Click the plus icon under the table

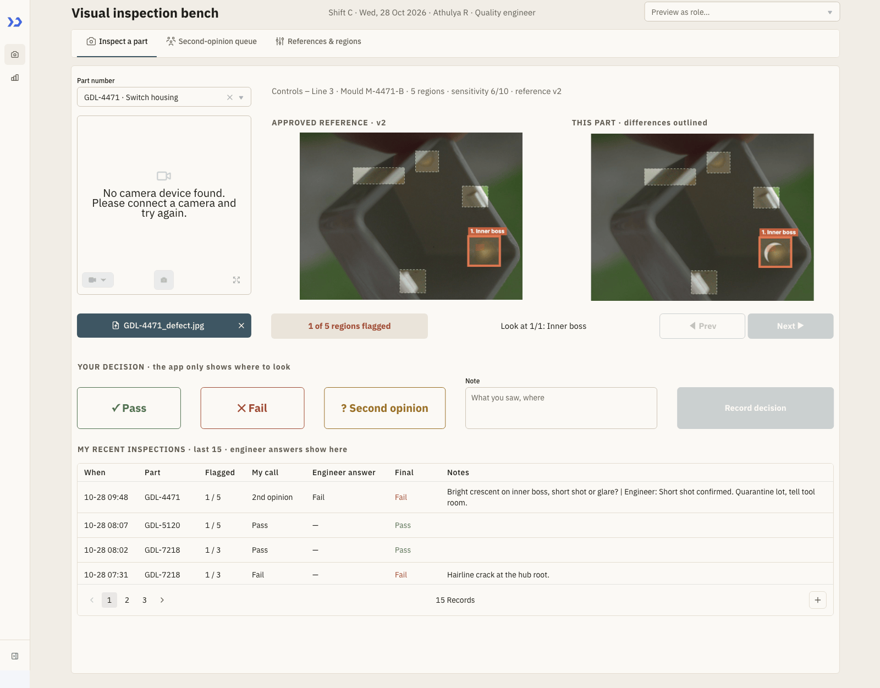click(x=818, y=600)
